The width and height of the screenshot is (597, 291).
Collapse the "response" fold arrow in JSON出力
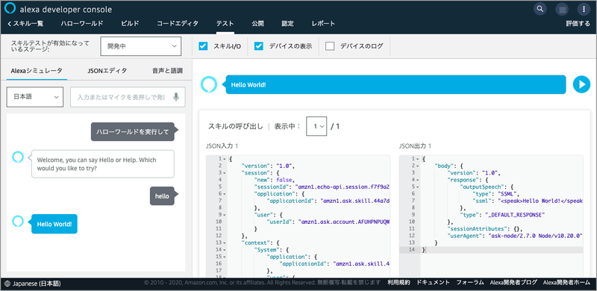418,179
